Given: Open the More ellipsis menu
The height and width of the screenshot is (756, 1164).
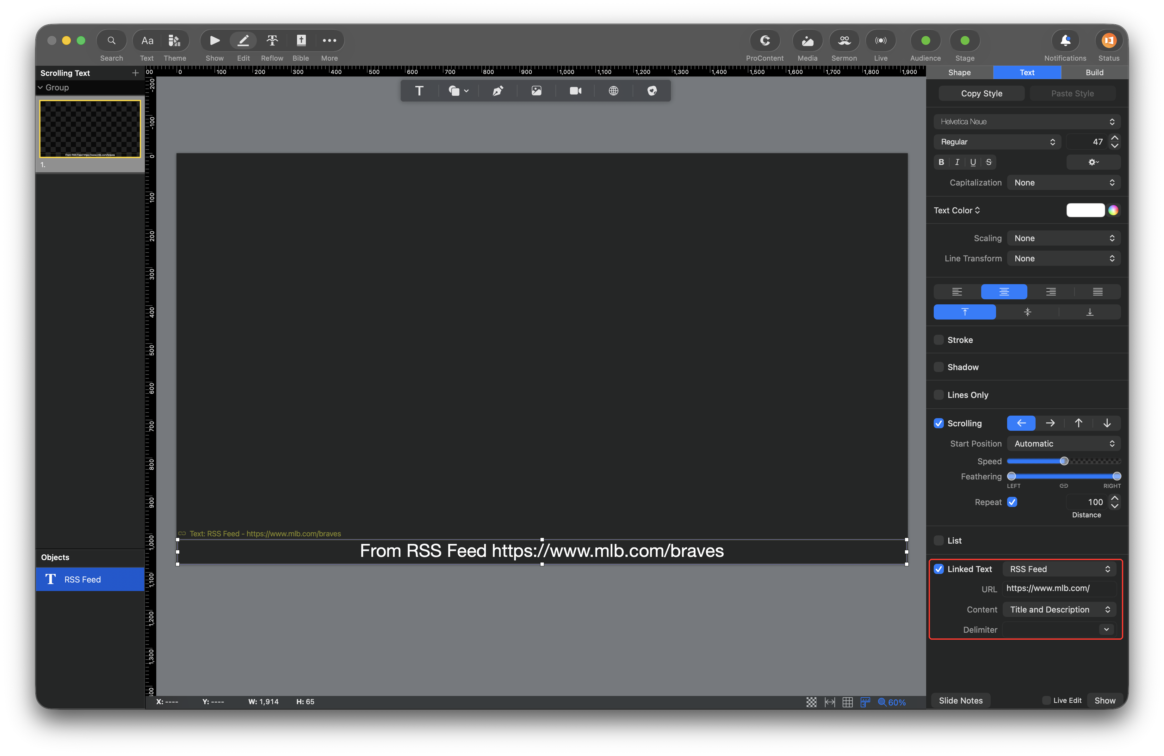Looking at the screenshot, I should pos(329,40).
